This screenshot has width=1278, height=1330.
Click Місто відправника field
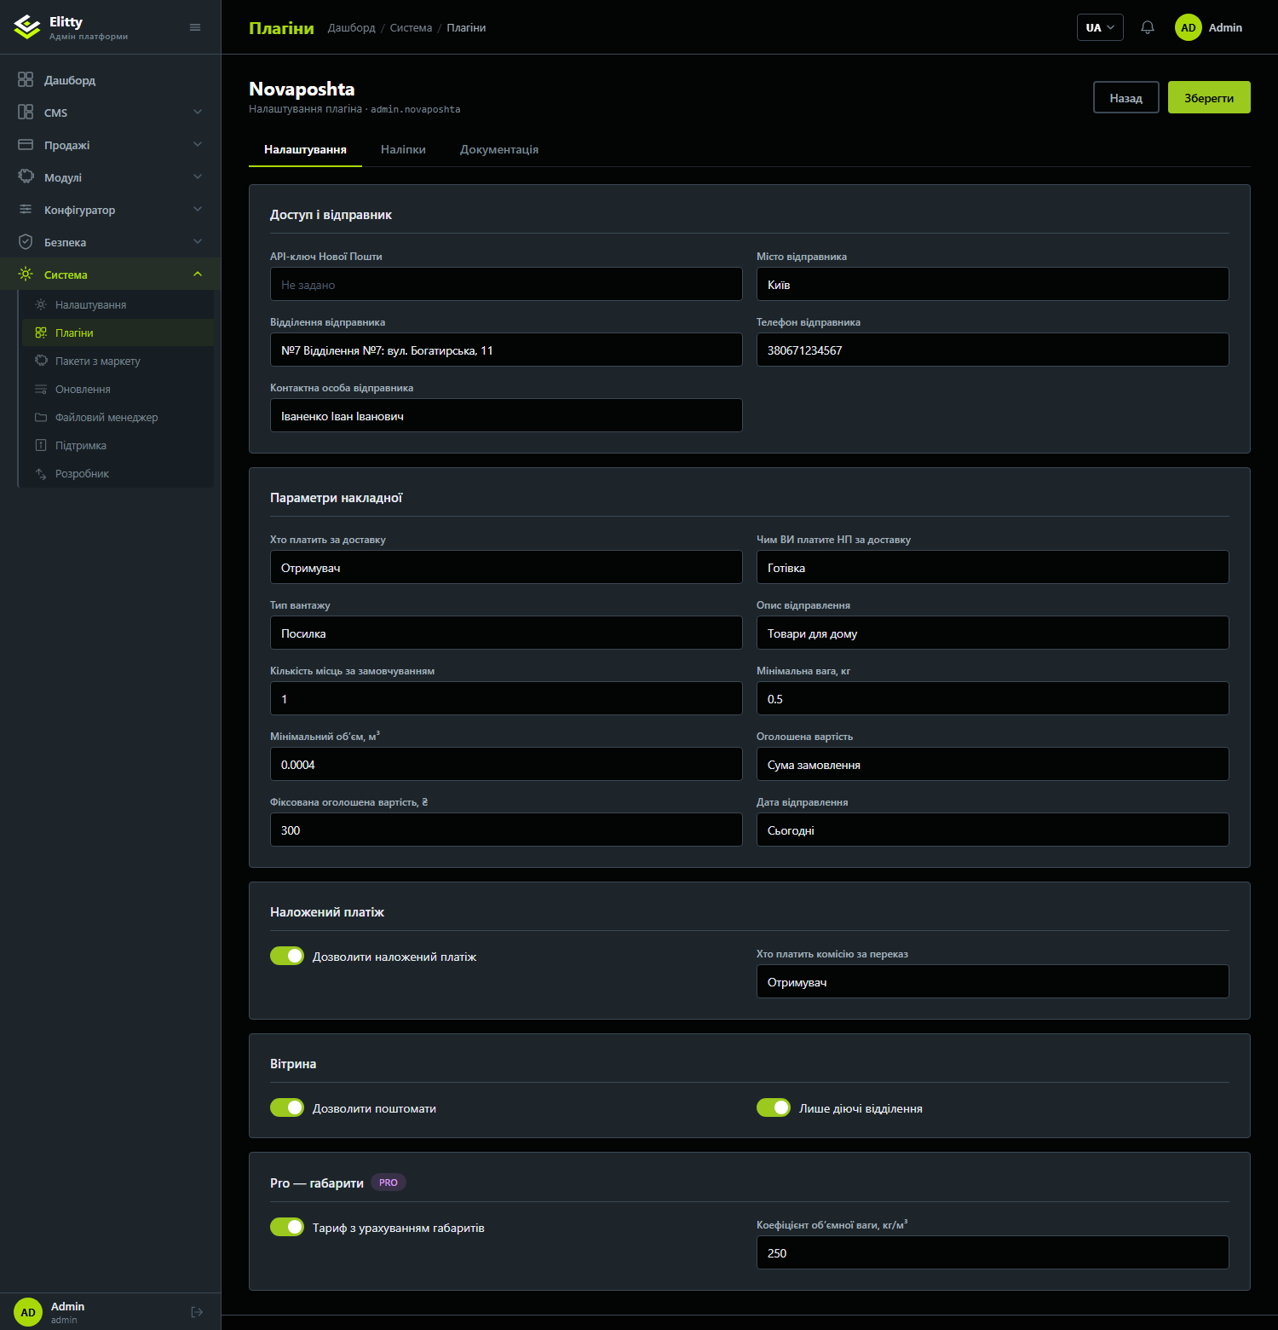click(993, 284)
